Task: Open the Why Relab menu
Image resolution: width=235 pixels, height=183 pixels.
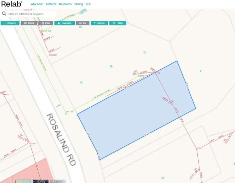Action: tap(37, 4)
